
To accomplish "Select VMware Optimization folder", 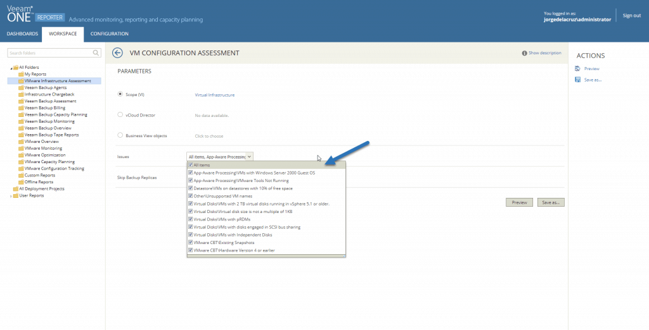I will pyautogui.click(x=45, y=155).
